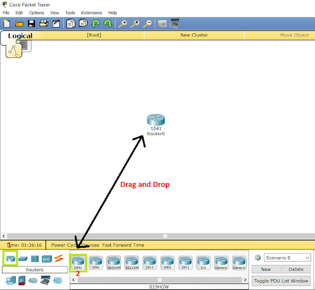Zoom out with the minus magnifier icon
Screen dimensions: 315x290
click(148, 24)
